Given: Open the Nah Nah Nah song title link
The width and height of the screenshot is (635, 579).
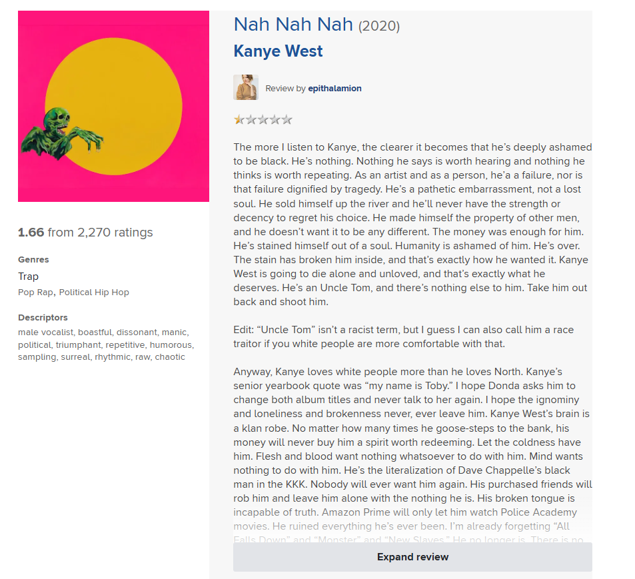Looking at the screenshot, I should 293,24.
